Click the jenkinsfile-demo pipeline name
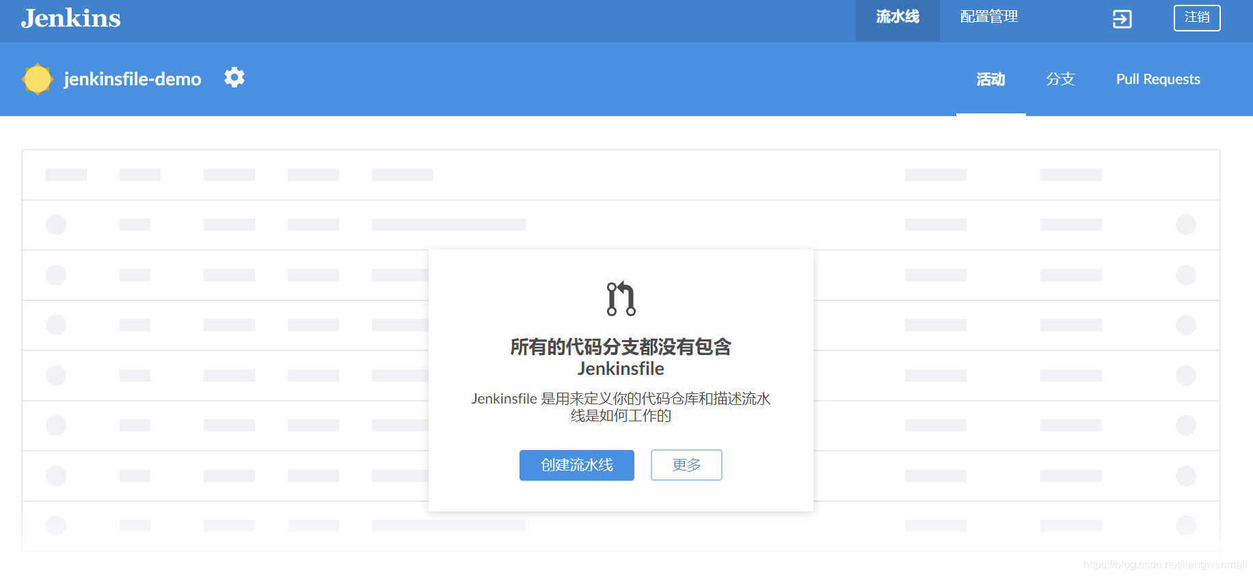This screenshot has height=577, width=1253. (133, 79)
